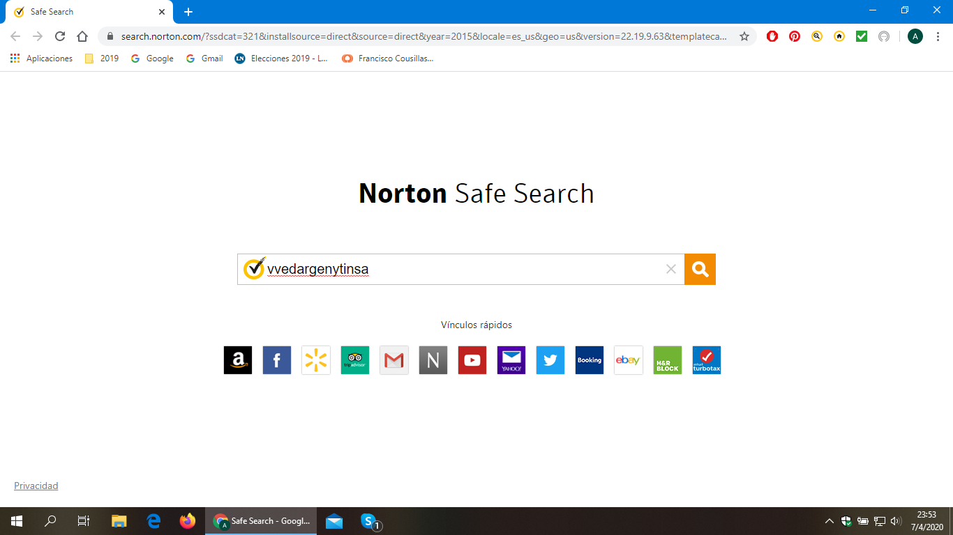
Task: Reload the current page
Action: (60, 36)
